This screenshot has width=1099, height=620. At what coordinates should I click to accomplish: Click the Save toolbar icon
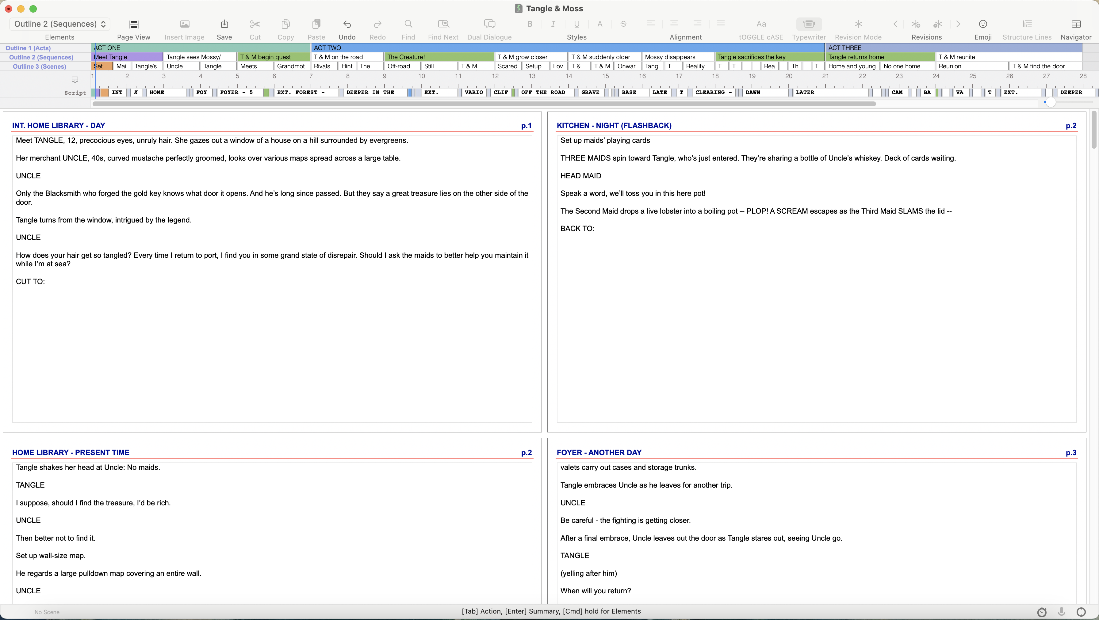click(224, 24)
